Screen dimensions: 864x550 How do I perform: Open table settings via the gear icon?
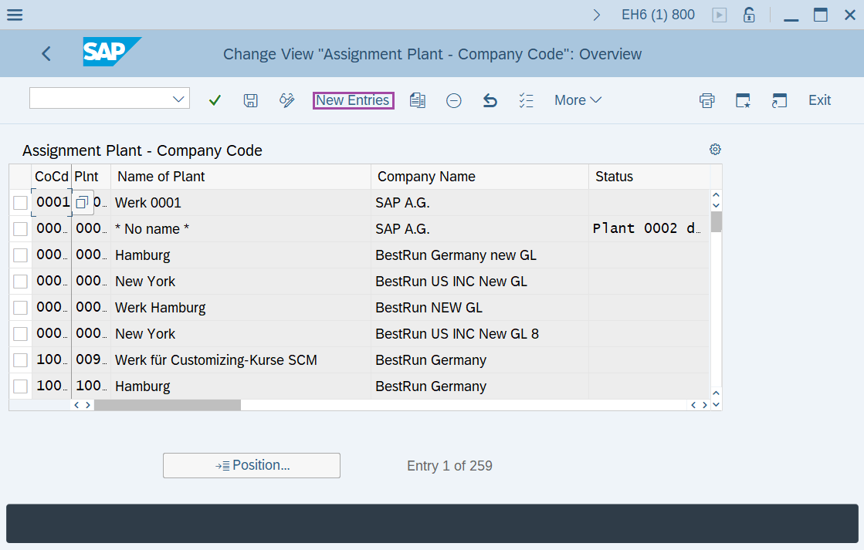point(715,149)
